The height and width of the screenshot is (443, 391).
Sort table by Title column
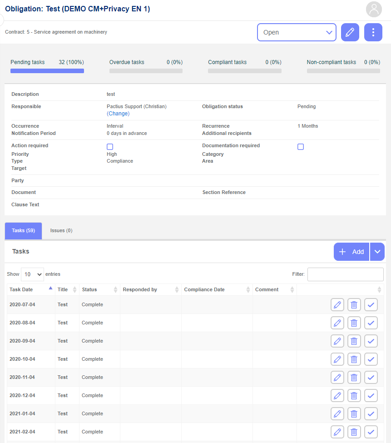tap(67, 289)
